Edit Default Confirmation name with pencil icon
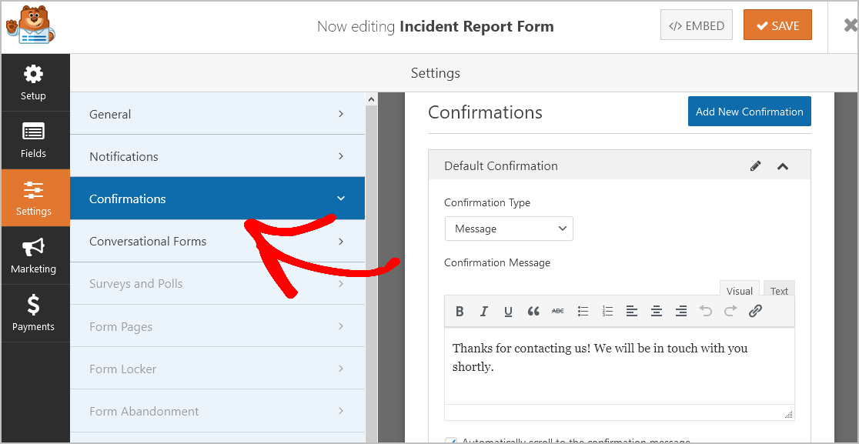 755,166
